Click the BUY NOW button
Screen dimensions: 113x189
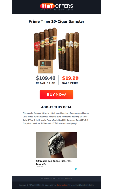56,94
